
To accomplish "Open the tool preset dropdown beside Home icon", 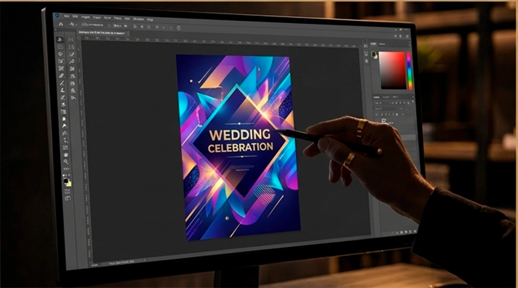I will pyautogui.click(x=72, y=24).
